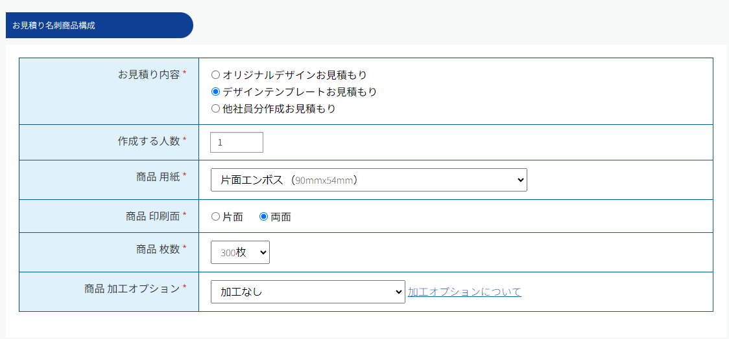729x339 pixels.
Task: Click the 作成する人数 field label
Action: pyautogui.click(x=149, y=141)
